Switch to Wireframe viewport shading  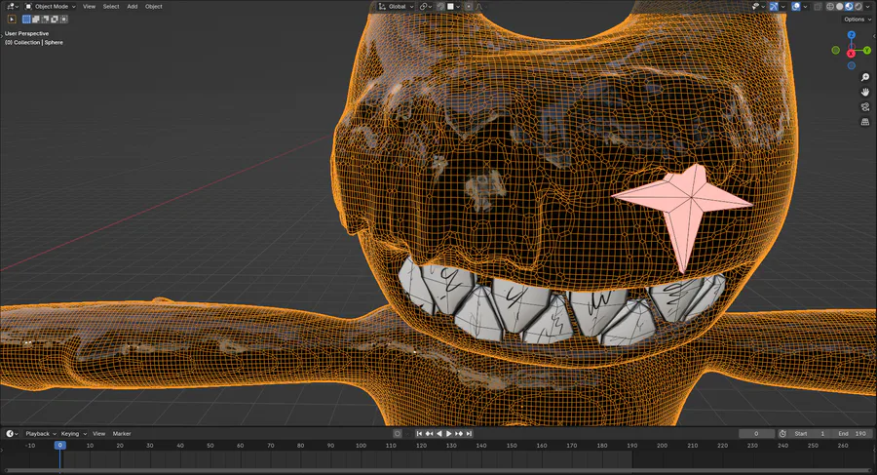(830, 6)
